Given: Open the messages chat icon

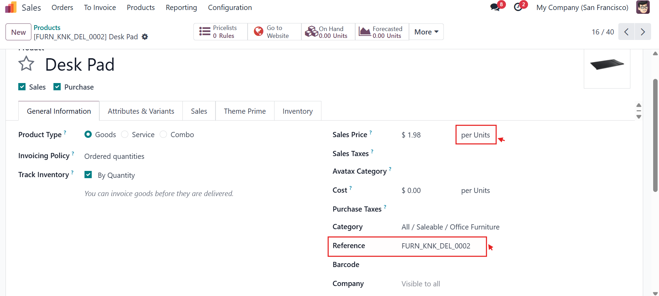Looking at the screenshot, I should [x=495, y=7].
